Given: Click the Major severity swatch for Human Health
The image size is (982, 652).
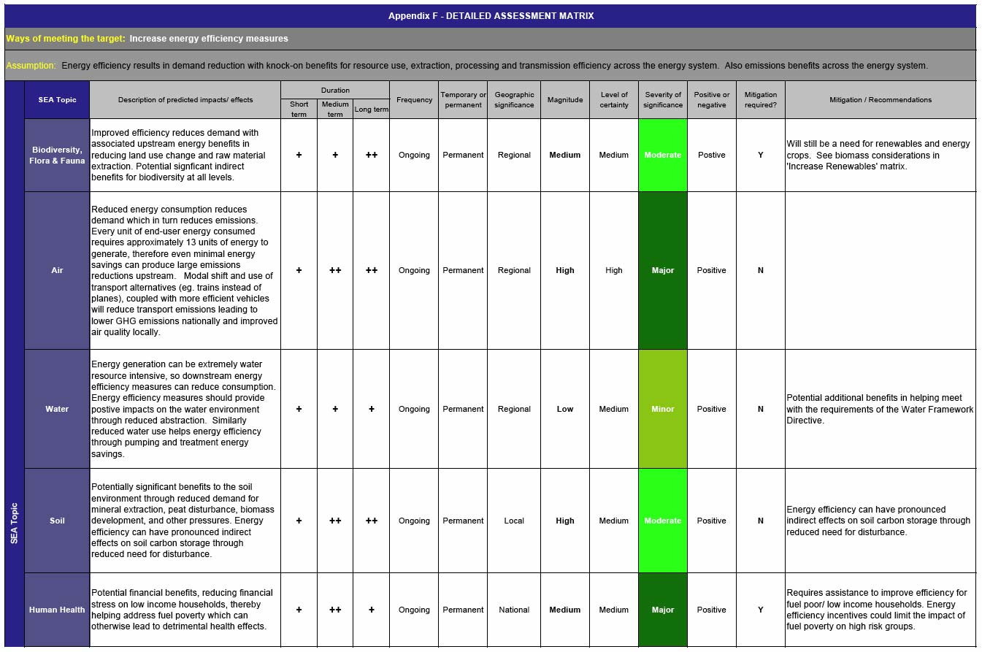Looking at the screenshot, I should (663, 610).
